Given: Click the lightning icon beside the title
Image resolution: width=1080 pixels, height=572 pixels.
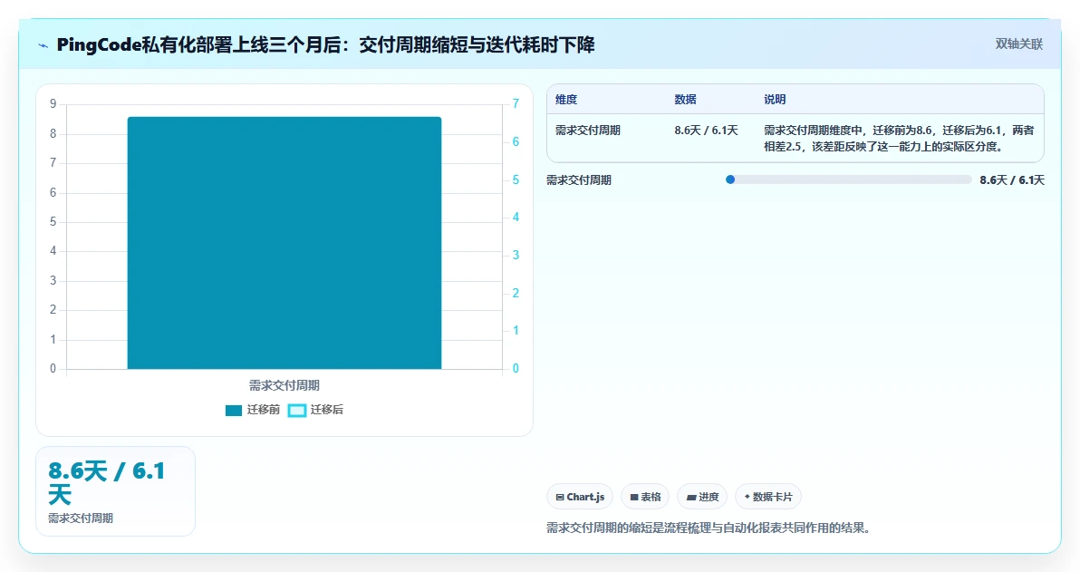Looking at the screenshot, I should (x=43, y=45).
